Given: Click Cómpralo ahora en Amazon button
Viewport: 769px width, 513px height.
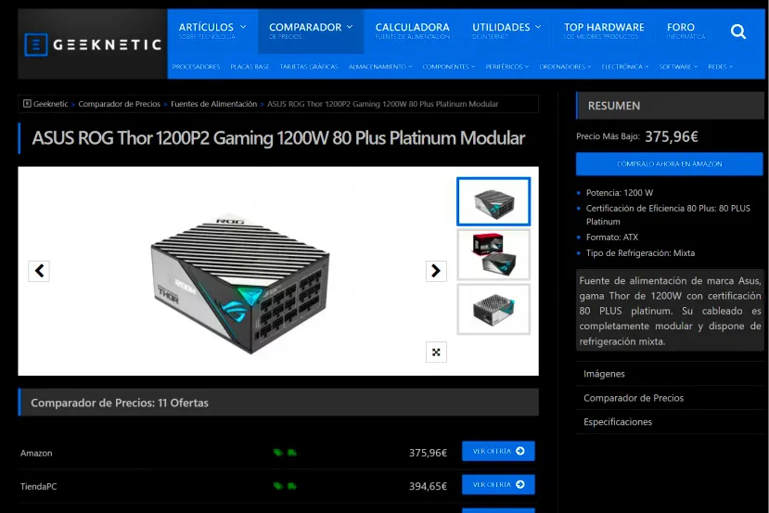Looking at the screenshot, I should pyautogui.click(x=670, y=164).
